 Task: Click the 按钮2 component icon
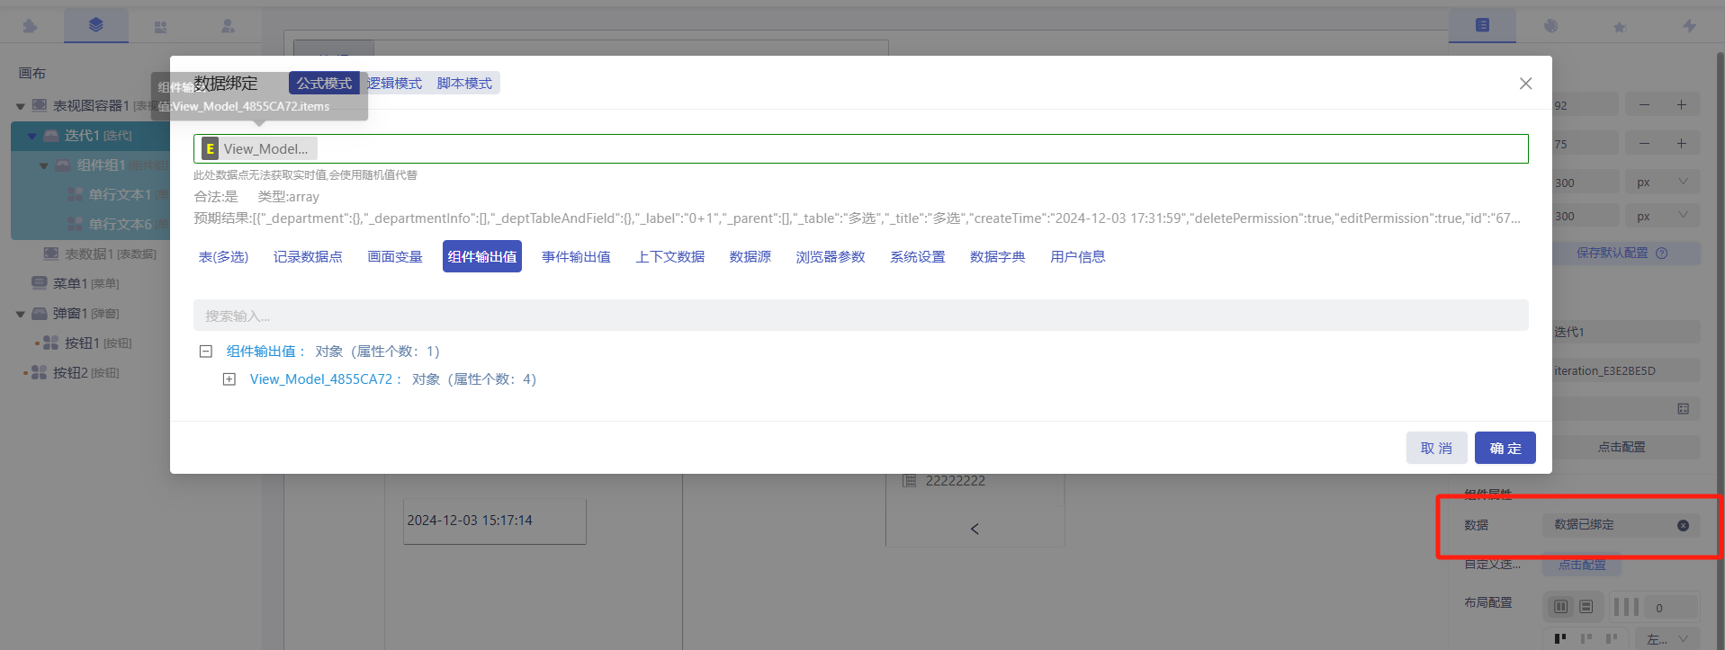point(39,372)
